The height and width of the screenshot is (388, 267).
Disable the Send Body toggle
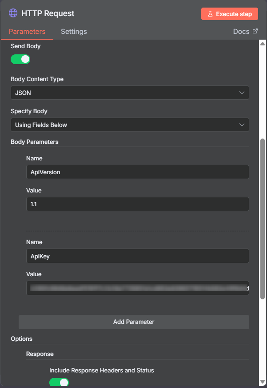coord(20,59)
